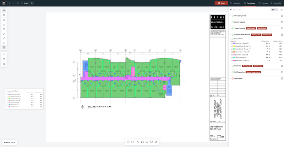The height and width of the screenshot is (147, 284).
Task: Click the redo arrow icon
Action: click(4, 59)
